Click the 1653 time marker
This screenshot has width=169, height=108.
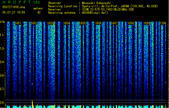tap(50, 23)
